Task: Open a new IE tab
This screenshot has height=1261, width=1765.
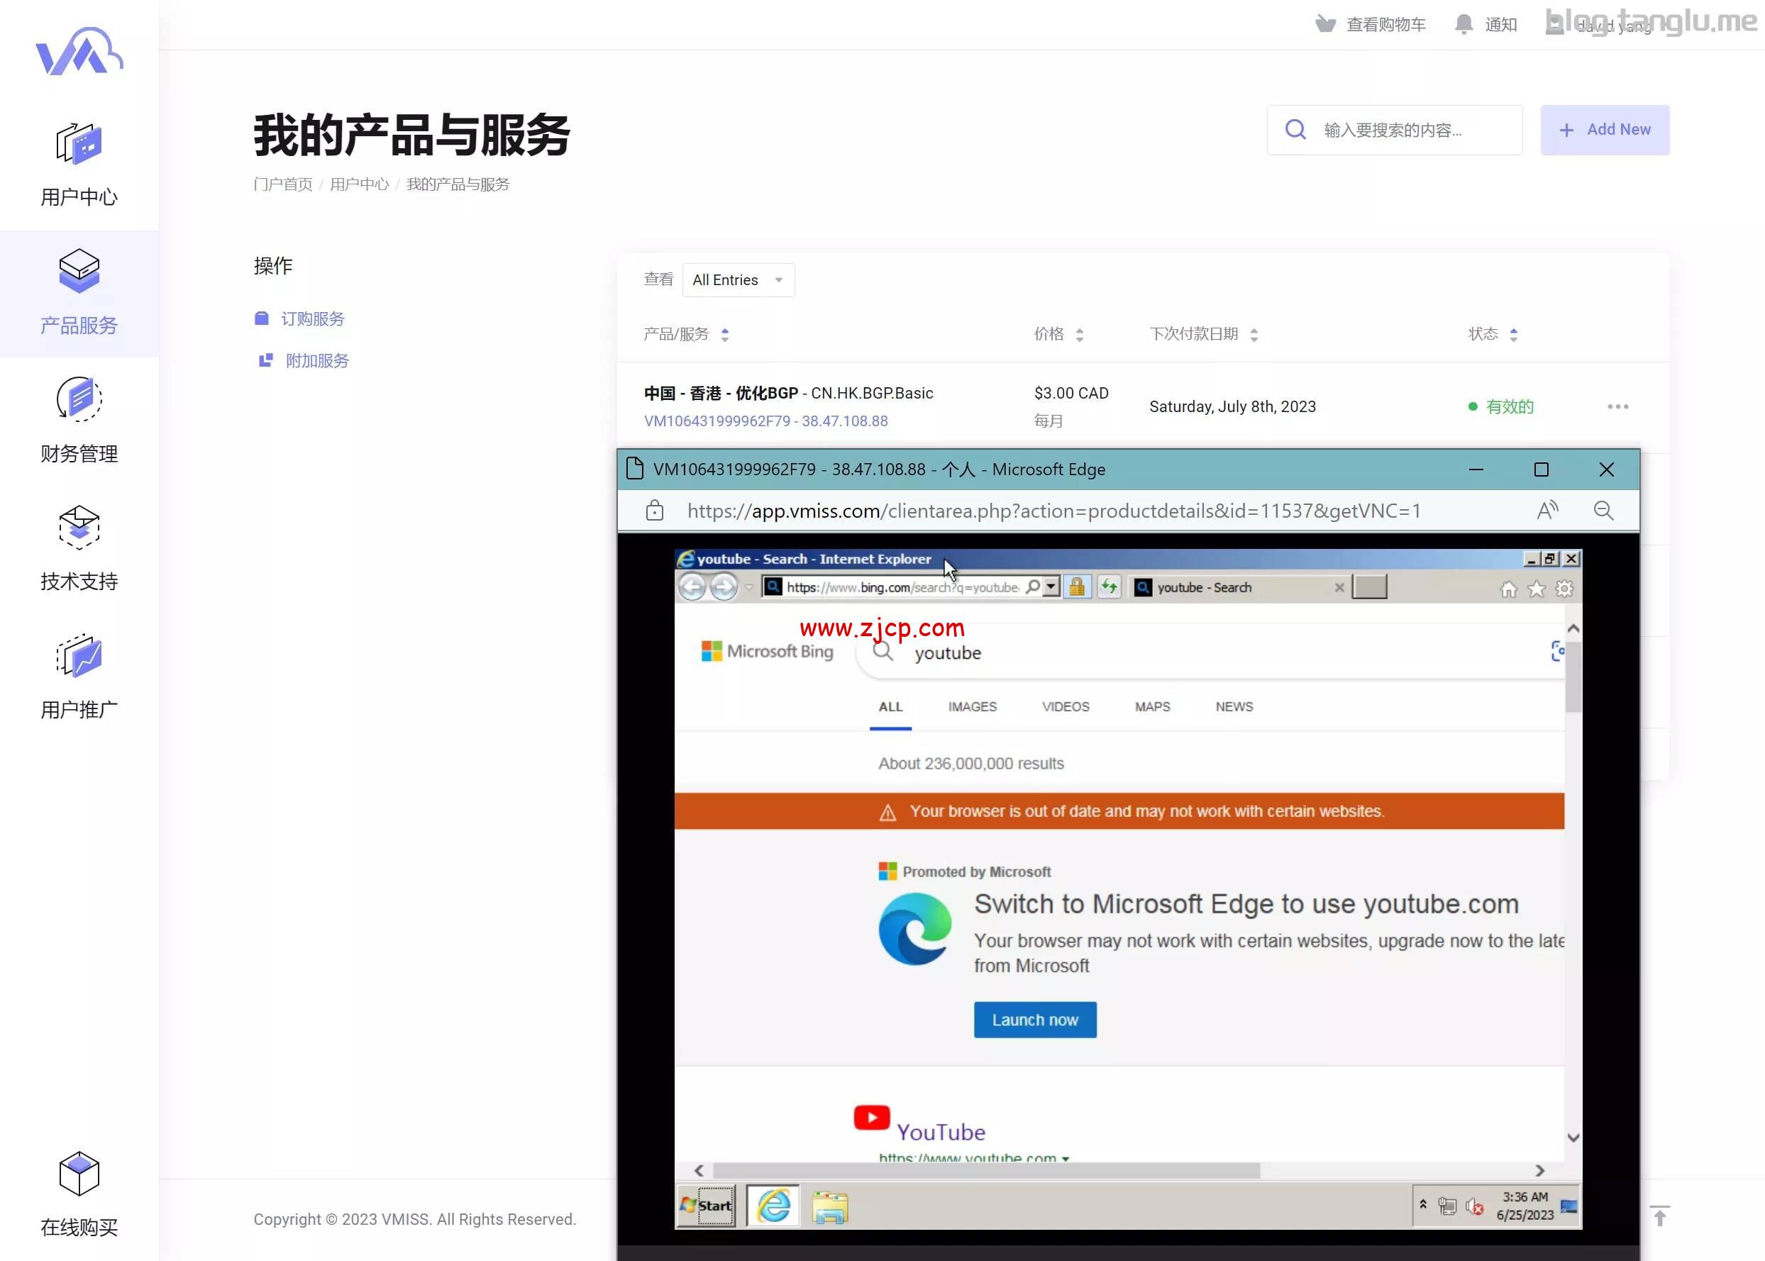Action: coord(1370,587)
